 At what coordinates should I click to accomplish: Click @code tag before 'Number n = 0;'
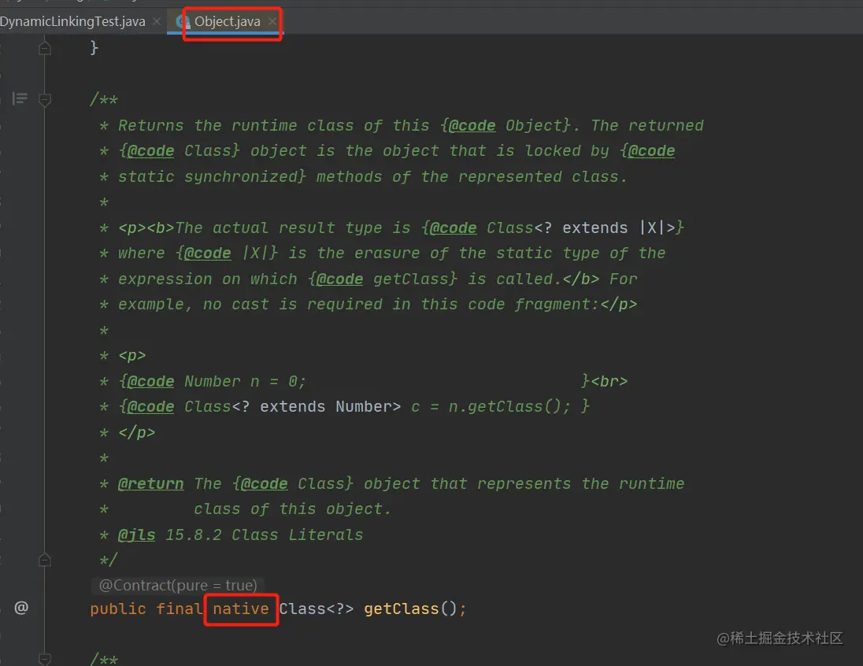pos(150,382)
